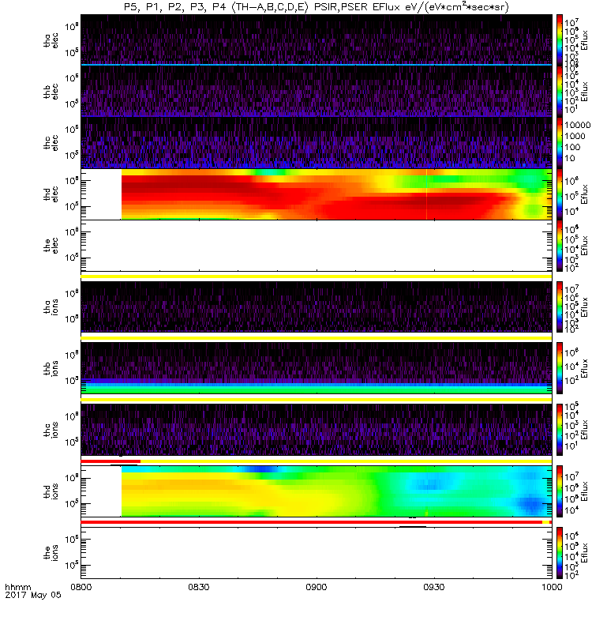Pick the 'the elec' panel color bar
The image size is (592, 632).
pos(560,246)
